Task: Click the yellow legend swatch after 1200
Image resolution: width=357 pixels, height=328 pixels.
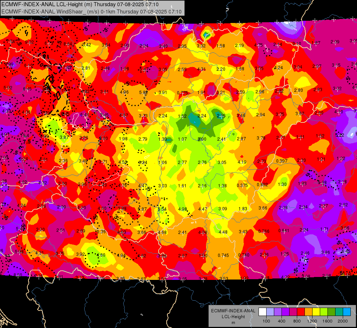Action: coord(316,312)
